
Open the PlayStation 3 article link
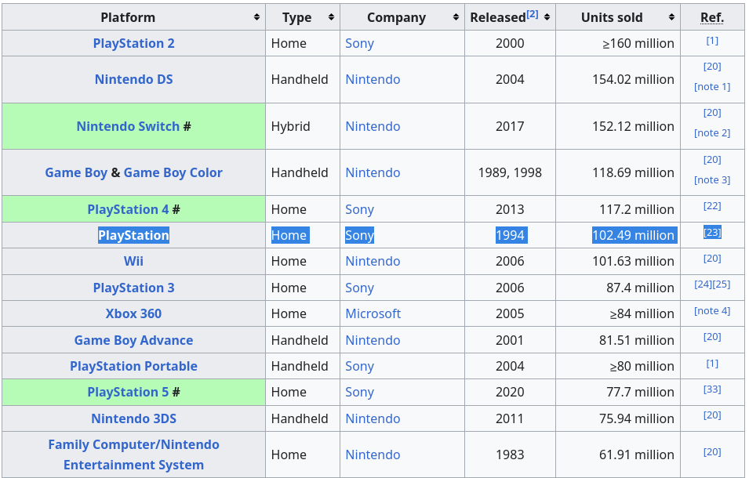[x=134, y=288]
